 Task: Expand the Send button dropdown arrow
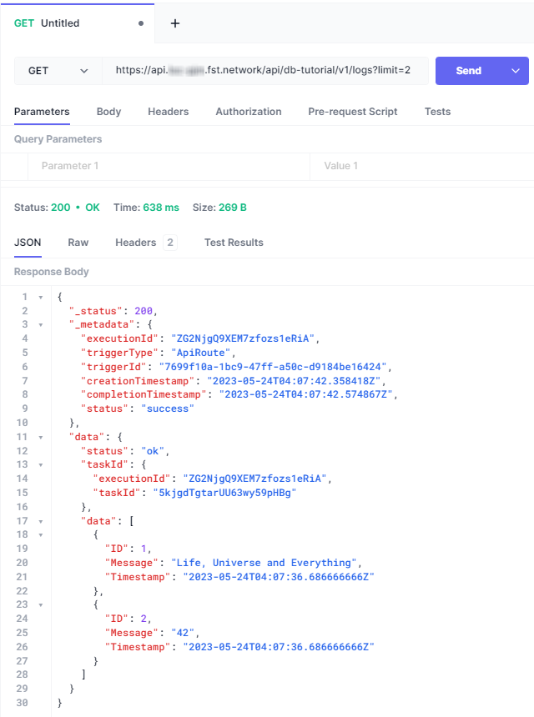(515, 71)
